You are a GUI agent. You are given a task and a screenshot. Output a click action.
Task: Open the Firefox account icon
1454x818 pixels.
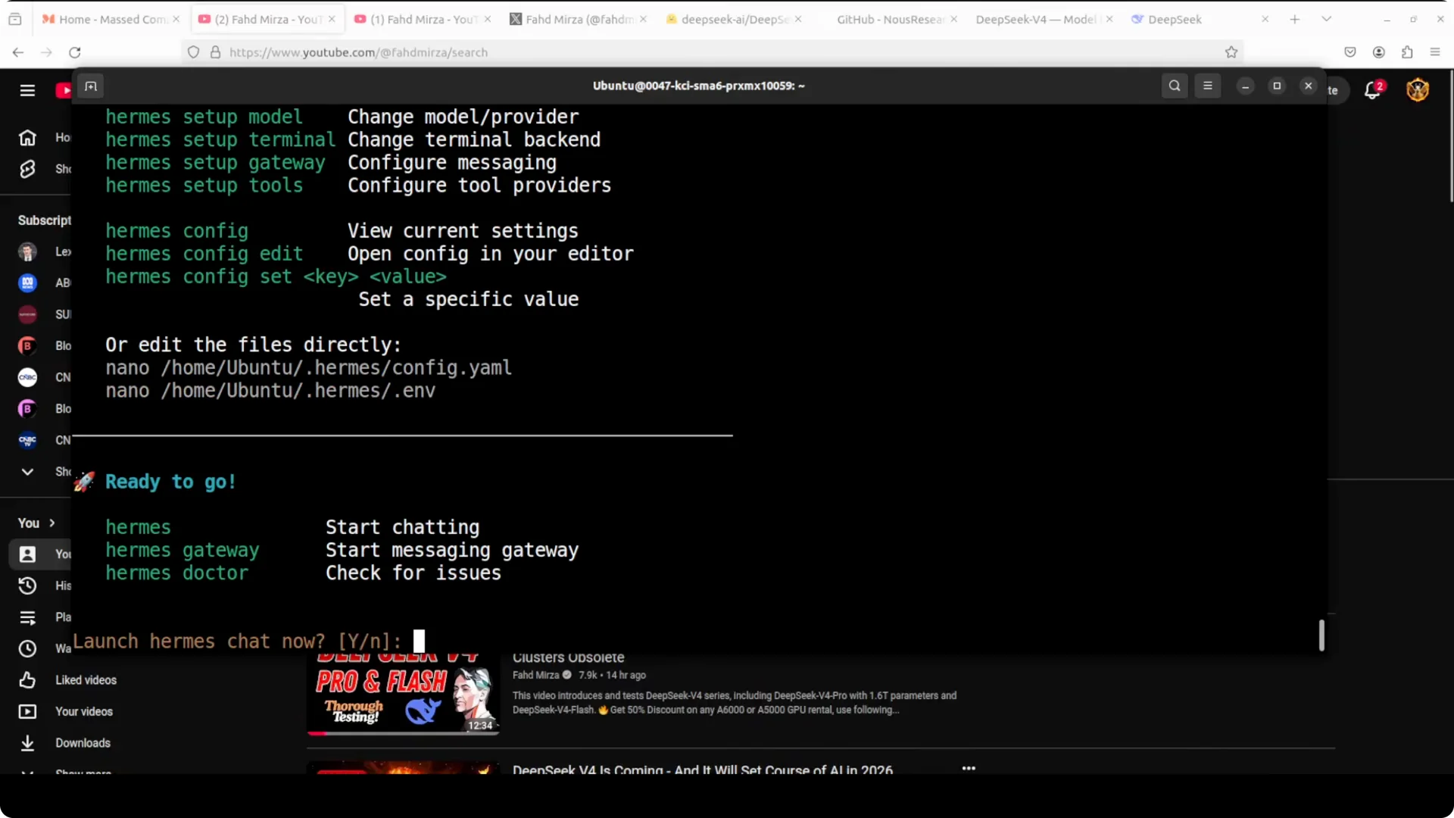[x=1379, y=52]
